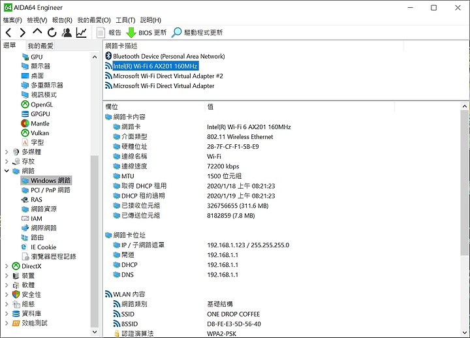Click the 字型 font icon in the tree
The image size is (470, 338).
25,142
